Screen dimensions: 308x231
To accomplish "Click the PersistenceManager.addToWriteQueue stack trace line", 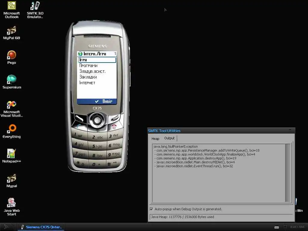I will coord(207,150).
